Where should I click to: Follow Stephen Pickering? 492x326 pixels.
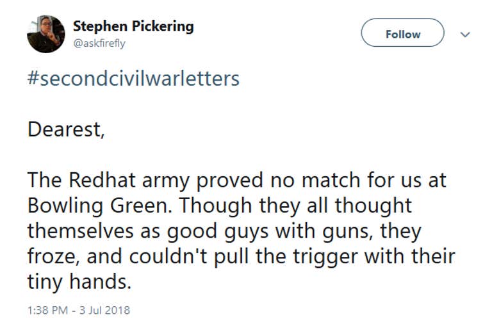(402, 33)
